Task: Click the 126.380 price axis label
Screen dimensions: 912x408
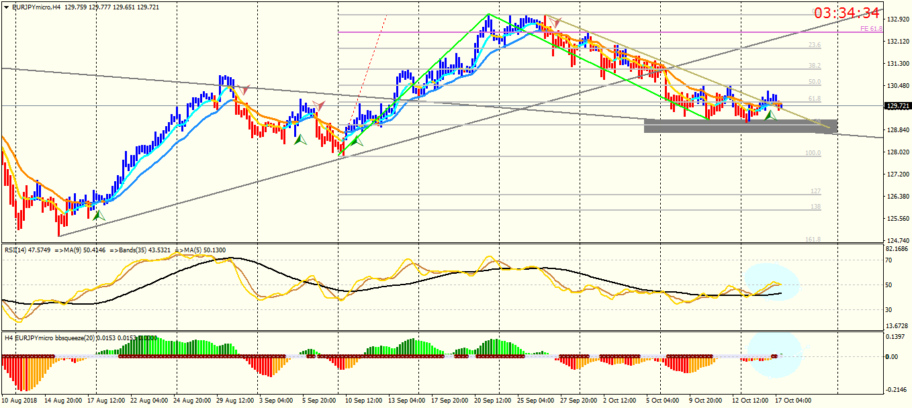Action: tap(898, 197)
